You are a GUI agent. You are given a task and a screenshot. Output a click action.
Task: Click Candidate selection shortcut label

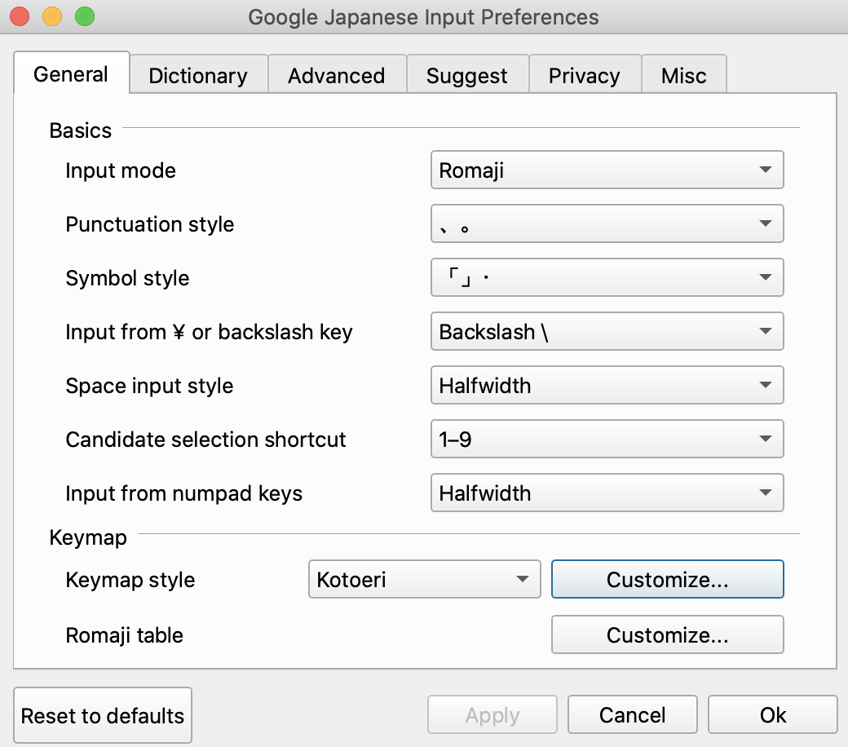click(205, 440)
